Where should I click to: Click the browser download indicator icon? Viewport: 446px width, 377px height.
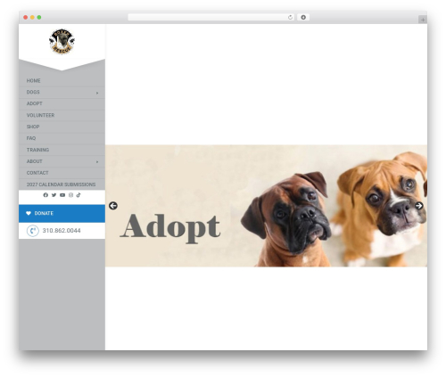[303, 18]
